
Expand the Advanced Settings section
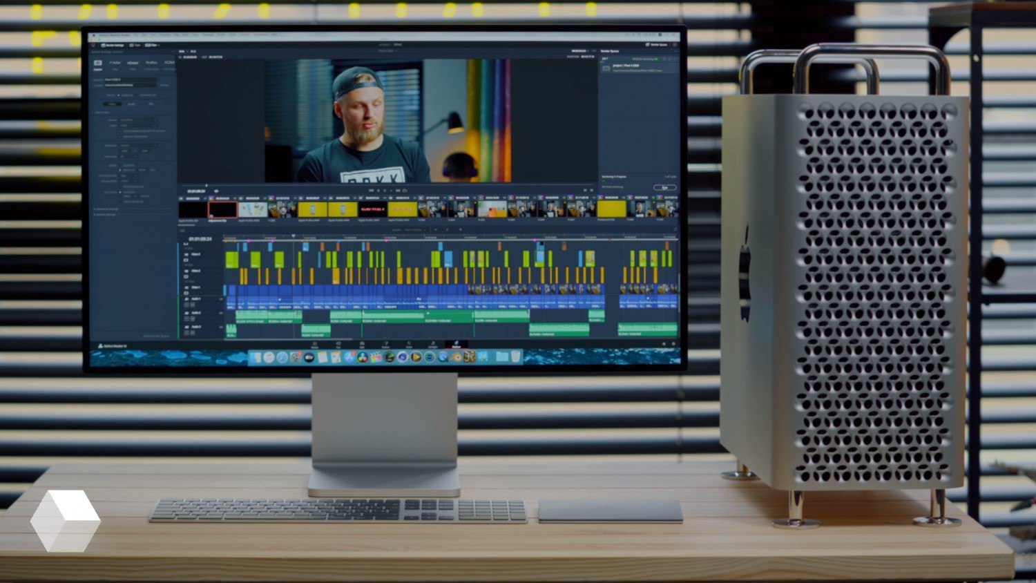[x=106, y=209]
